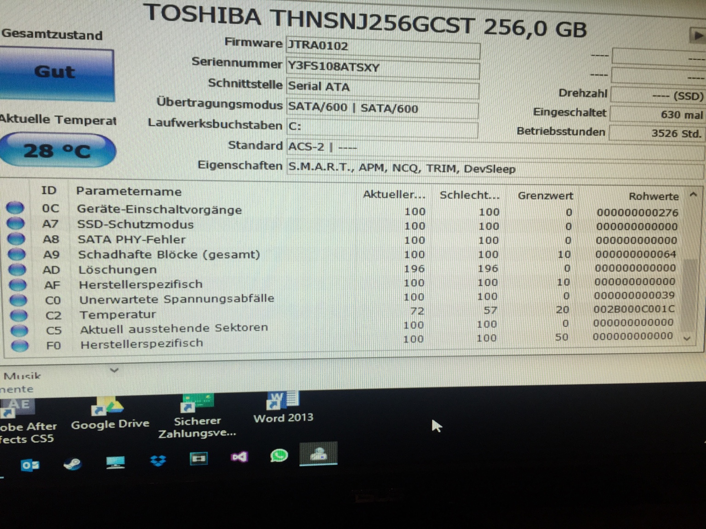Image resolution: width=706 pixels, height=529 pixels.
Task: Click the 28 °C temperature indicator
Action: [x=57, y=150]
